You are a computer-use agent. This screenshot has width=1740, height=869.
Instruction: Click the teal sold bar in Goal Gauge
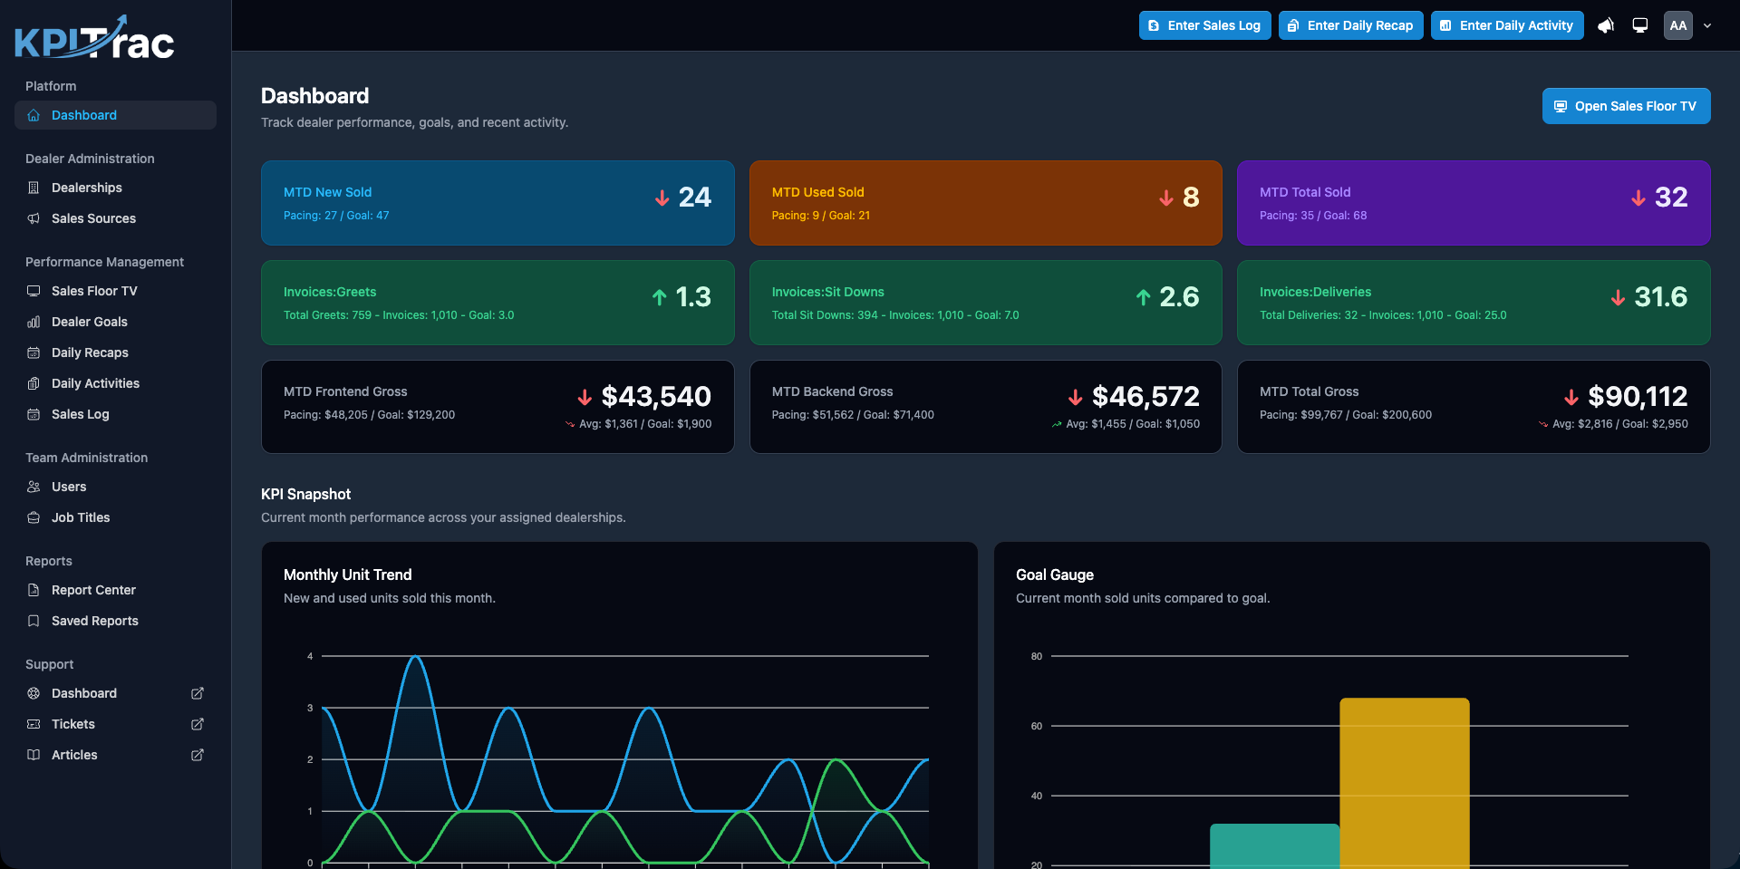1274,846
